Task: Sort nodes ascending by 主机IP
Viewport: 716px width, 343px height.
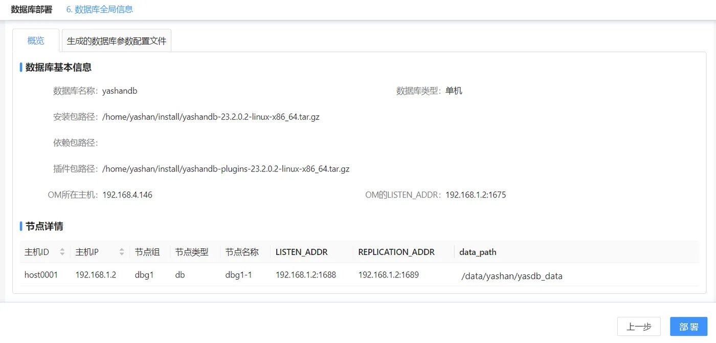Action: tap(121, 249)
